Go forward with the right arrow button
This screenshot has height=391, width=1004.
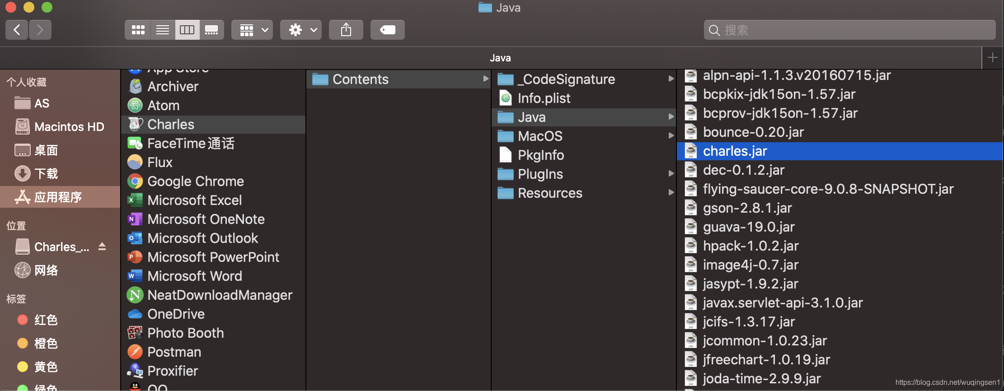(40, 30)
